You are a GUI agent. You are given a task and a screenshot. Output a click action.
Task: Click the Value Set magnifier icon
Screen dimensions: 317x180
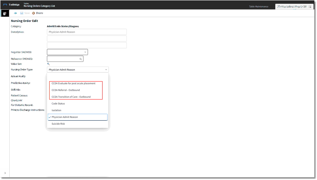point(49,64)
